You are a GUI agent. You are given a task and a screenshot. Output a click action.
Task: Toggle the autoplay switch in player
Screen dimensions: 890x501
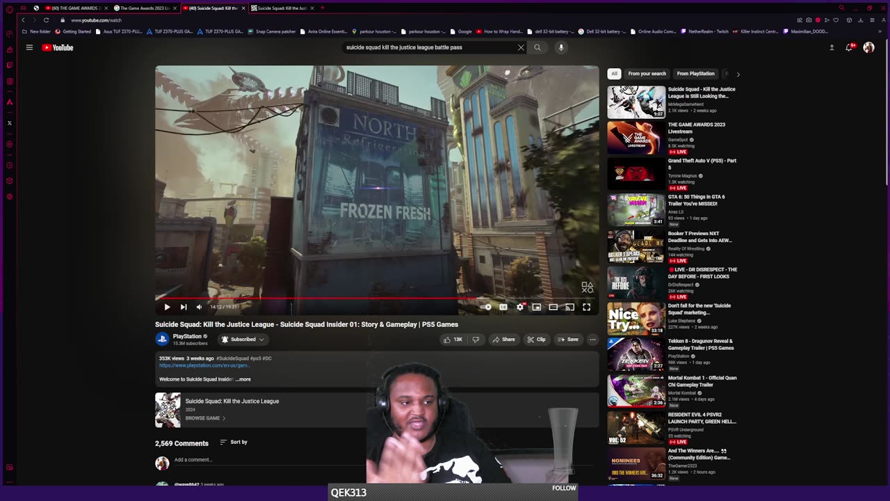point(488,307)
